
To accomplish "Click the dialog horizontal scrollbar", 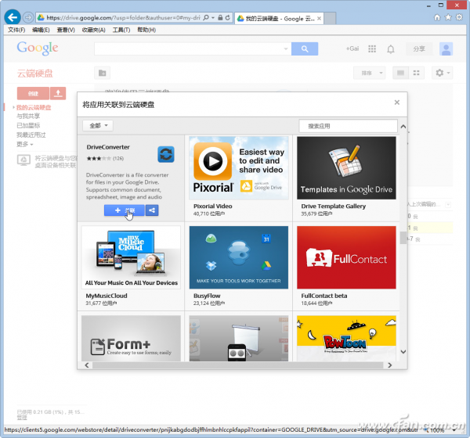I will (x=237, y=365).
